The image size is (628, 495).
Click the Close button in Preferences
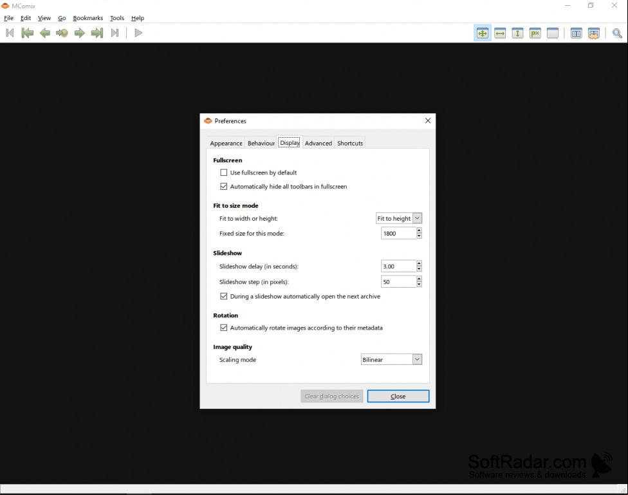(x=398, y=396)
